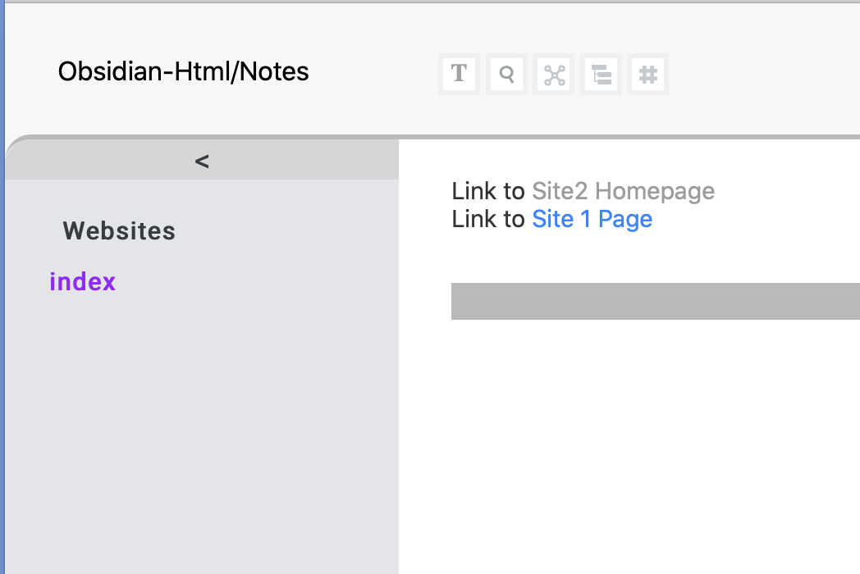Open the "index" note
Screen dimensions: 860x574
(82, 281)
